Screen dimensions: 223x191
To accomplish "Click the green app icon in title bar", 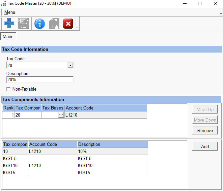I will click(3, 3).
